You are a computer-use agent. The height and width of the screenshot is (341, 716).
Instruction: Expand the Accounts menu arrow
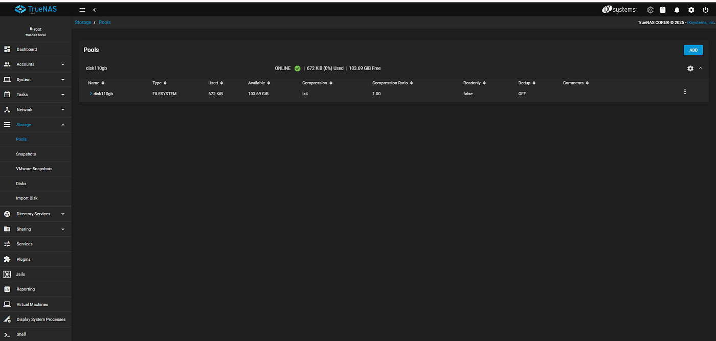point(63,64)
